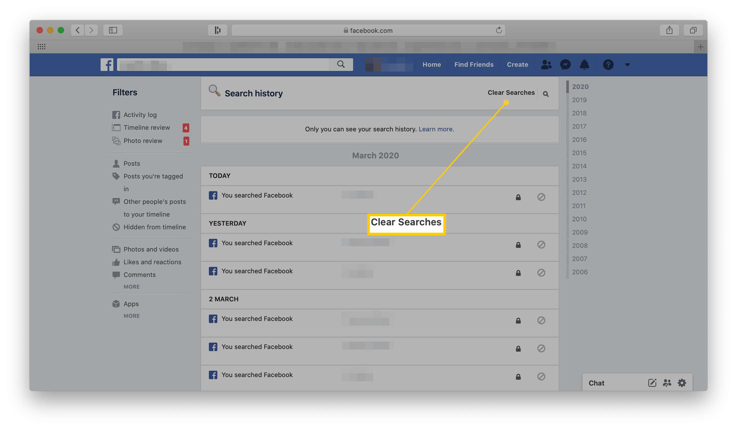The width and height of the screenshot is (737, 430).
Task: Open the Chat bar
Action: pos(596,383)
